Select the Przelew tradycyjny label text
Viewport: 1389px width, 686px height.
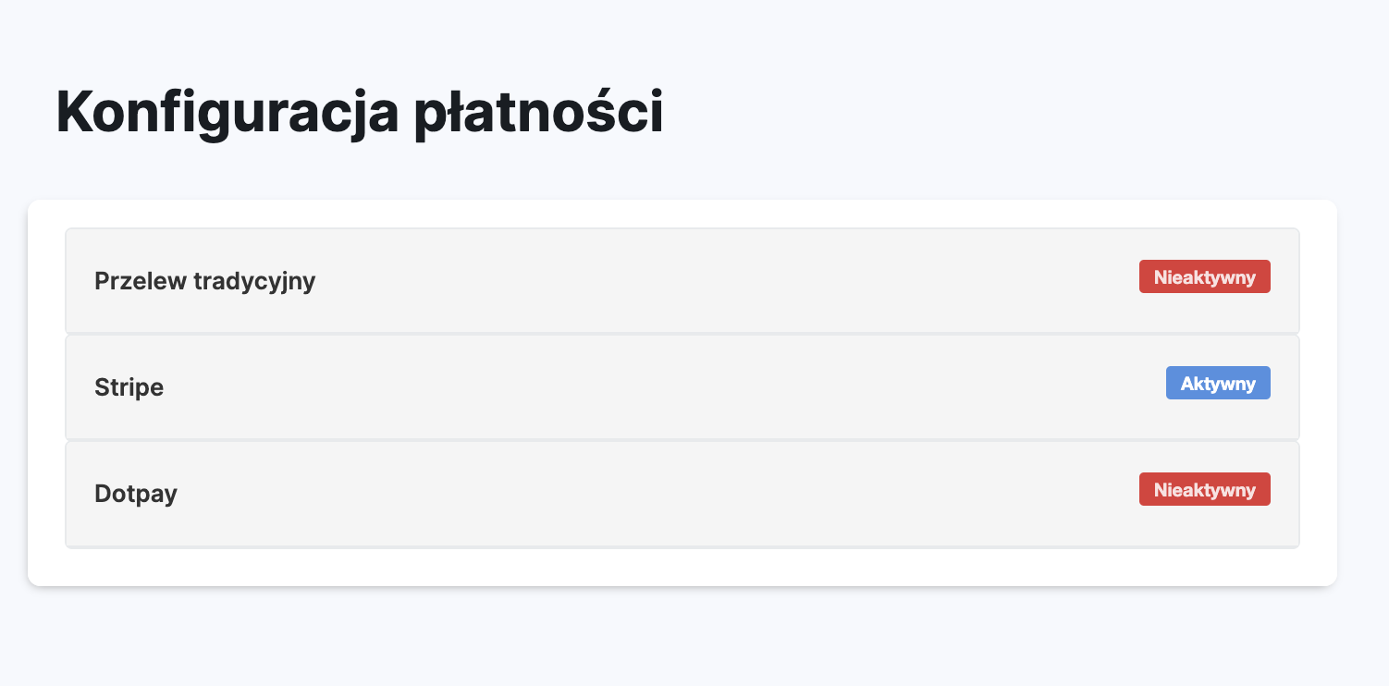pyautogui.click(x=204, y=281)
